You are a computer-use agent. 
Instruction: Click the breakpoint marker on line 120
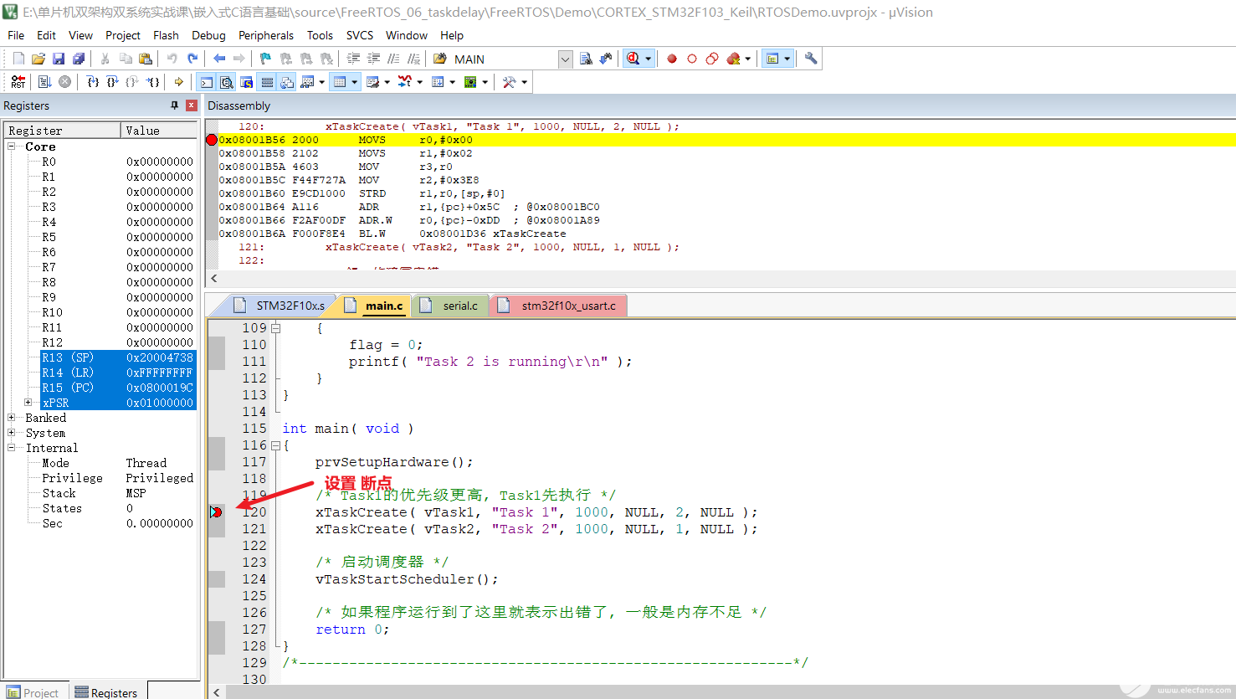[x=216, y=511]
